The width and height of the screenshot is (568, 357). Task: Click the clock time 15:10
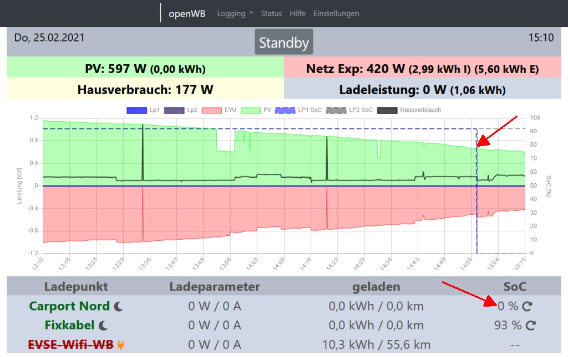(541, 38)
